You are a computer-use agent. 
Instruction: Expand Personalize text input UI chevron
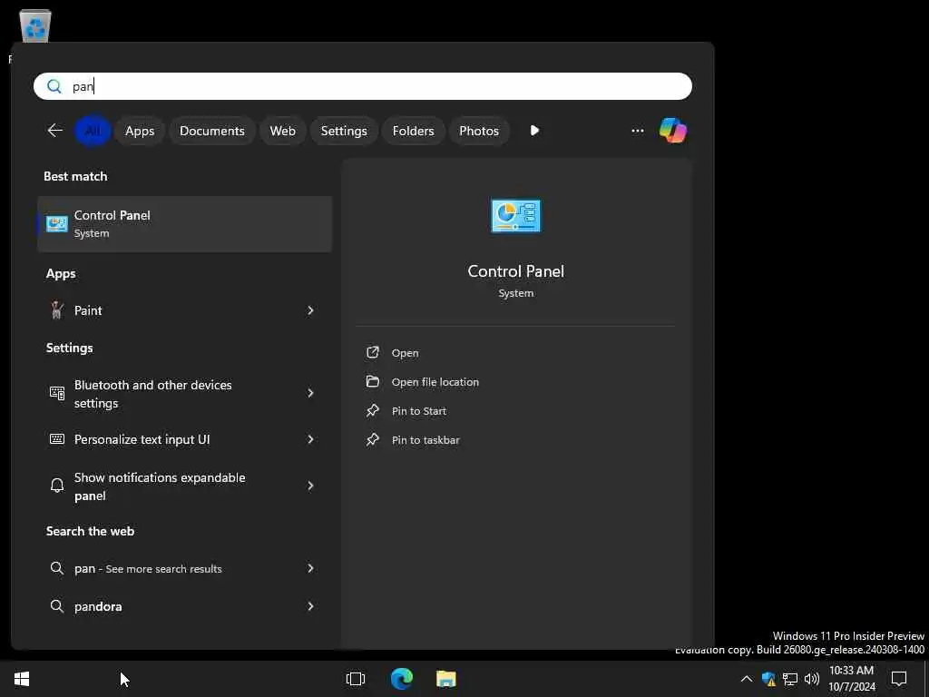tap(310, 439)
